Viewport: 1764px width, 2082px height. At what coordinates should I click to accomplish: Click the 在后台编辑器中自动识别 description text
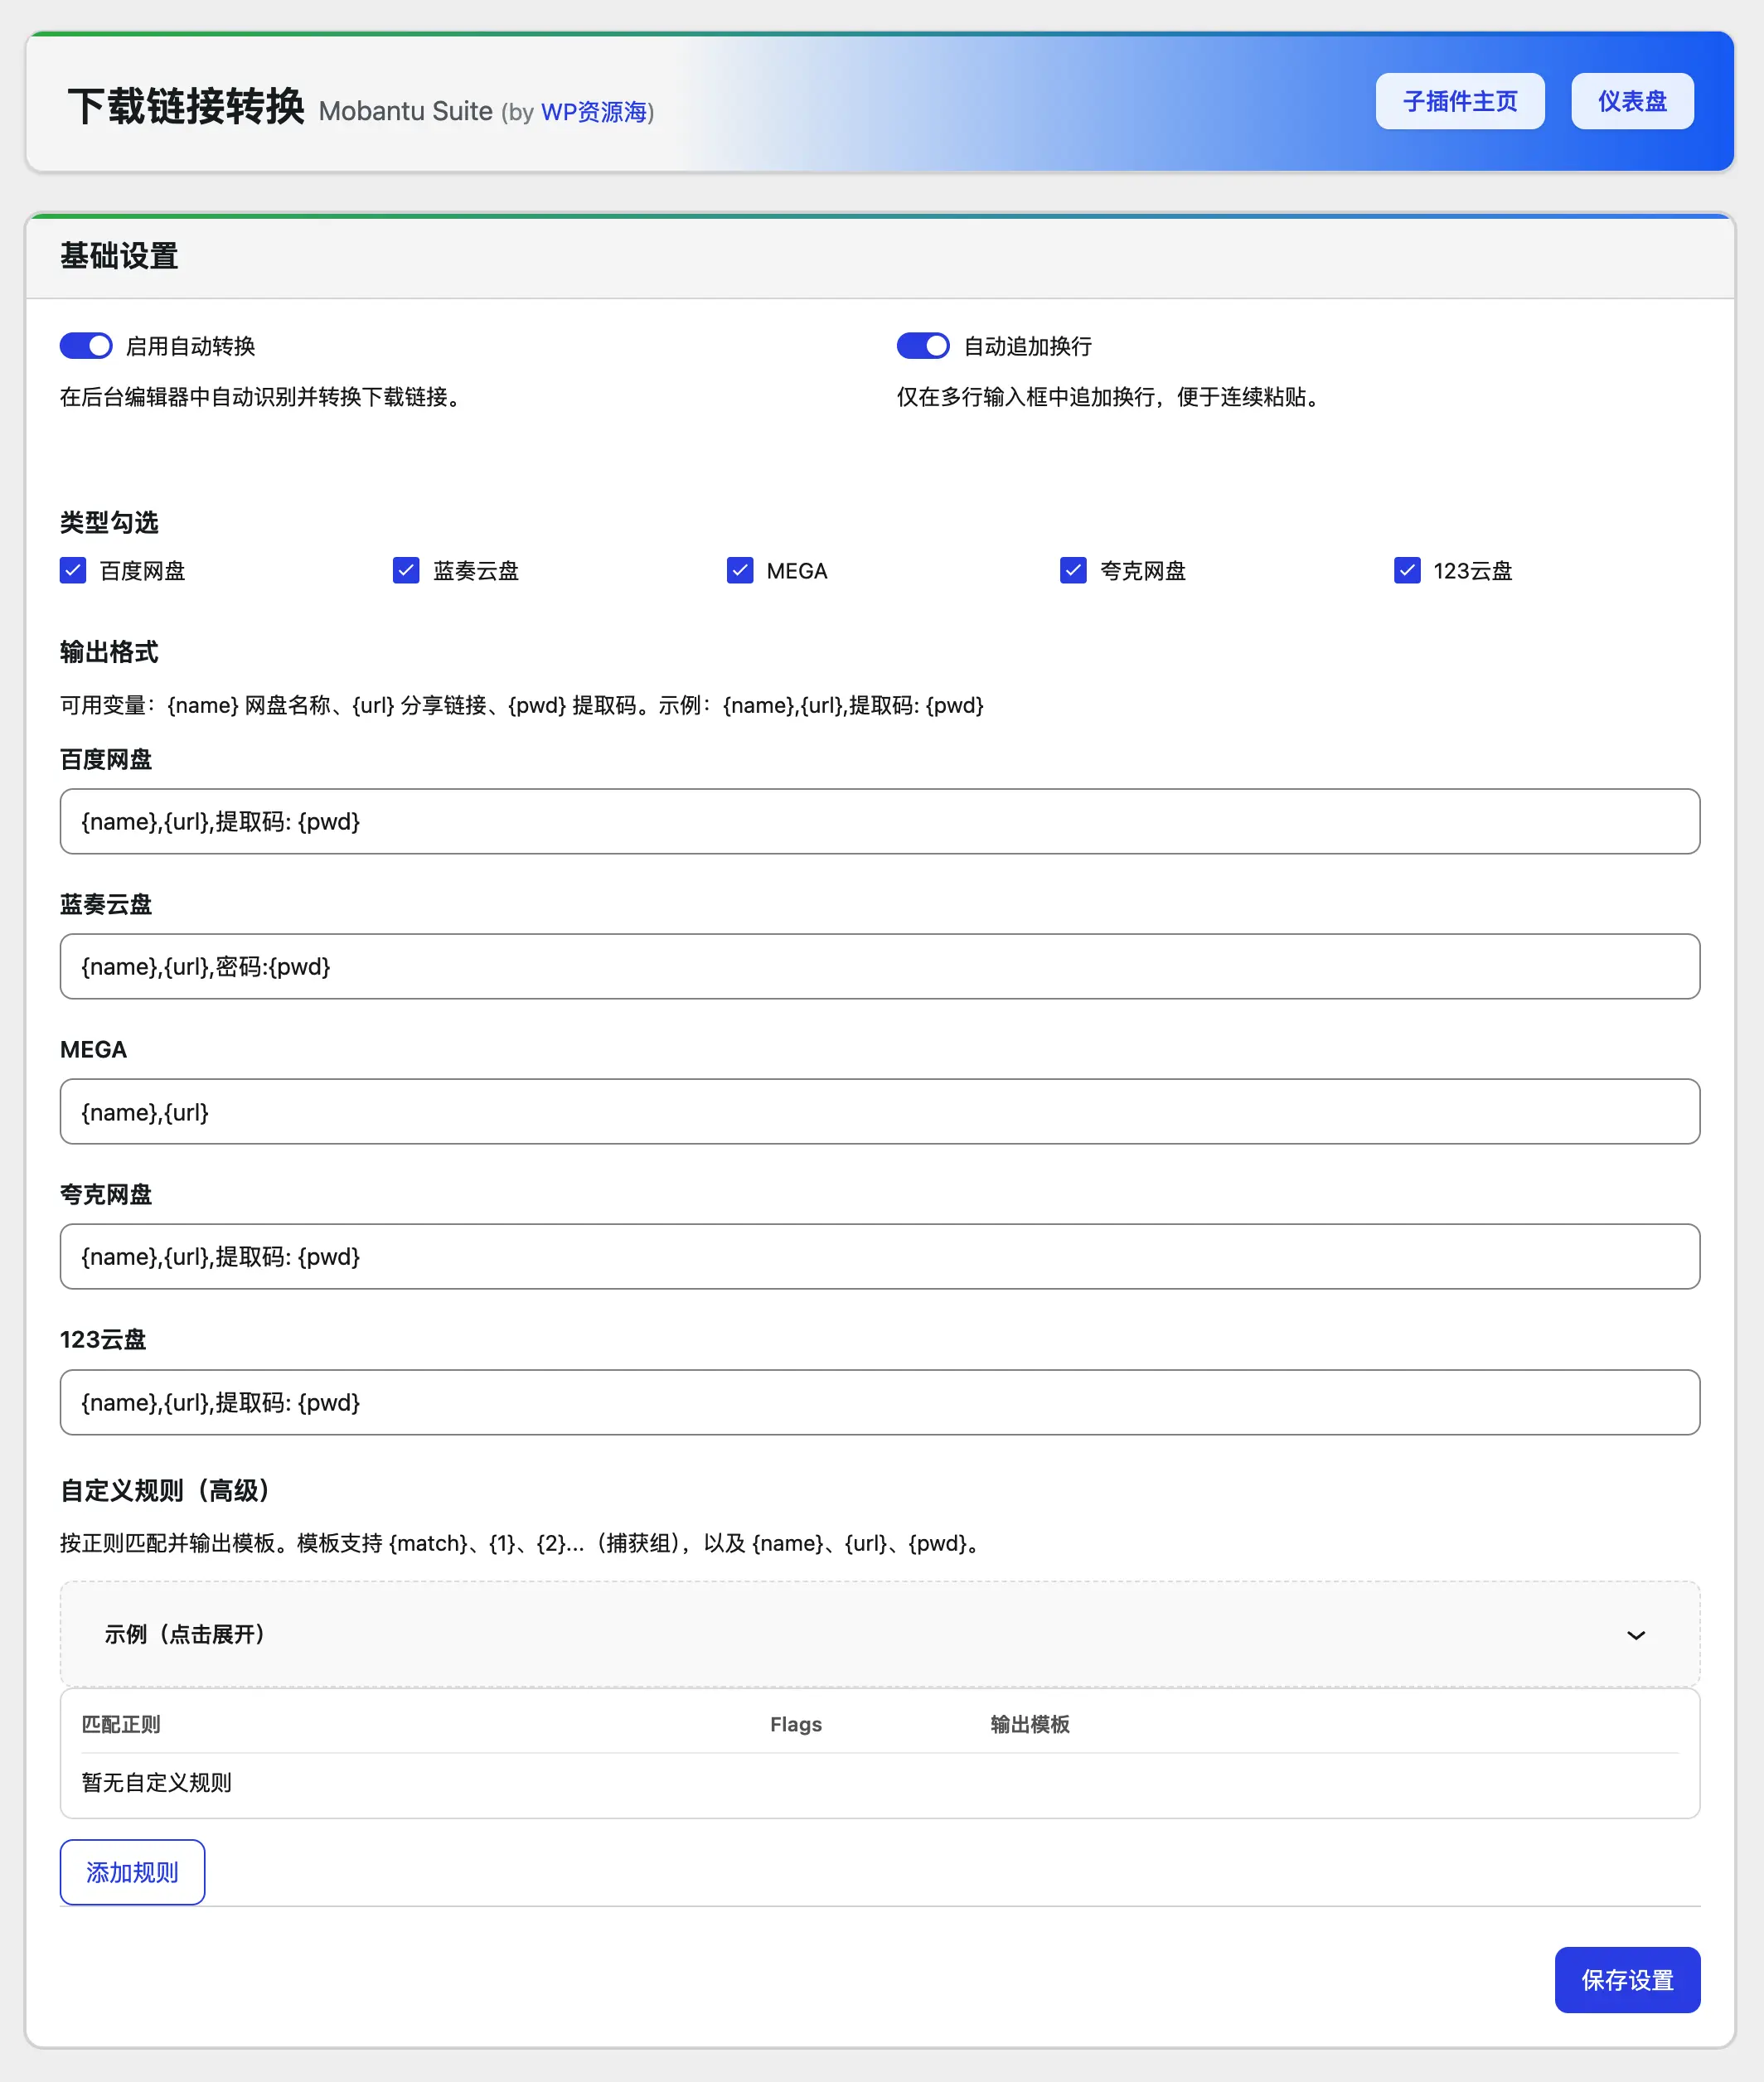coord(264,398)
